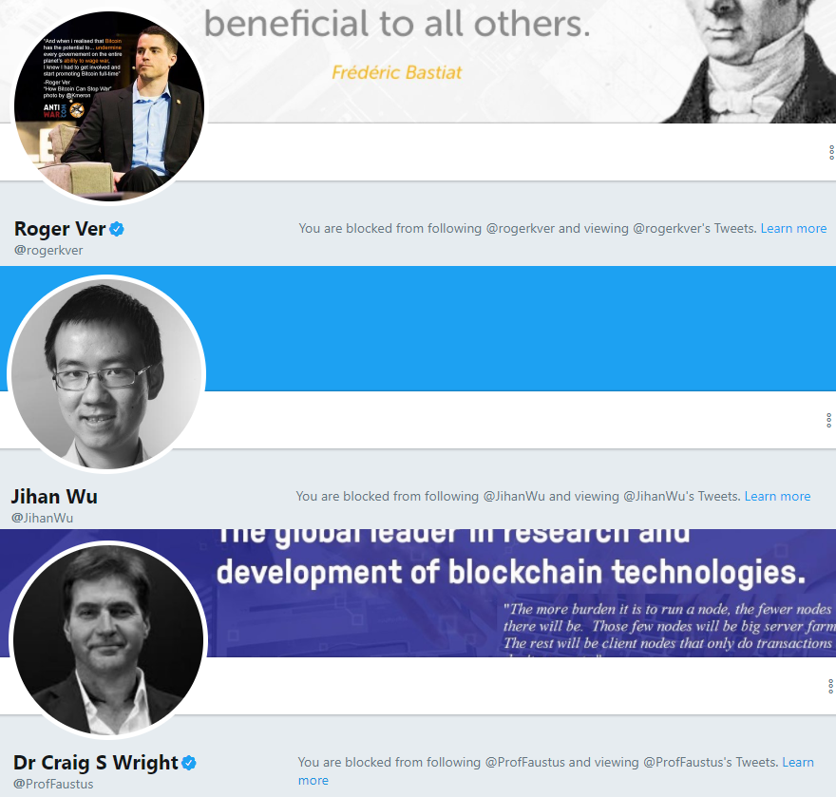Click the @rogerkver handle under the name
This screenshot has height=797, width=836.
48,251
